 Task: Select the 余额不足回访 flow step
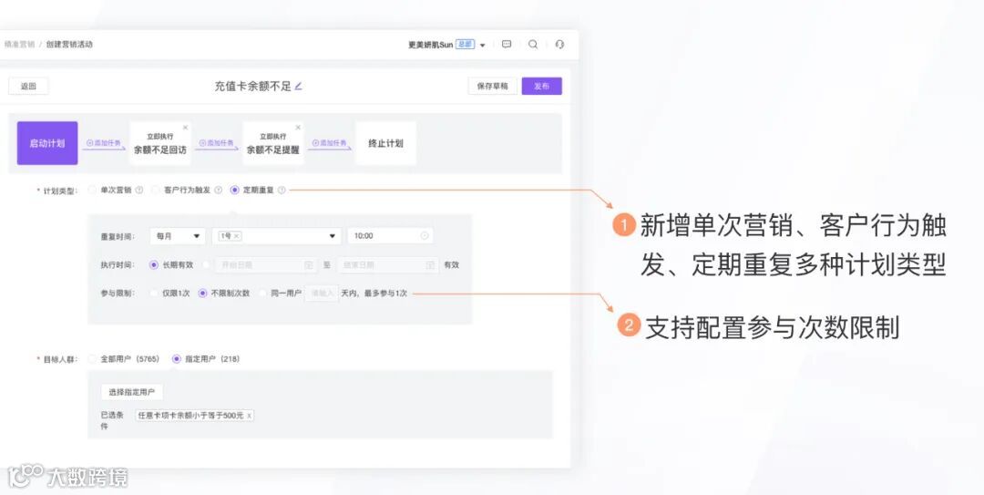tap(160, 144)
